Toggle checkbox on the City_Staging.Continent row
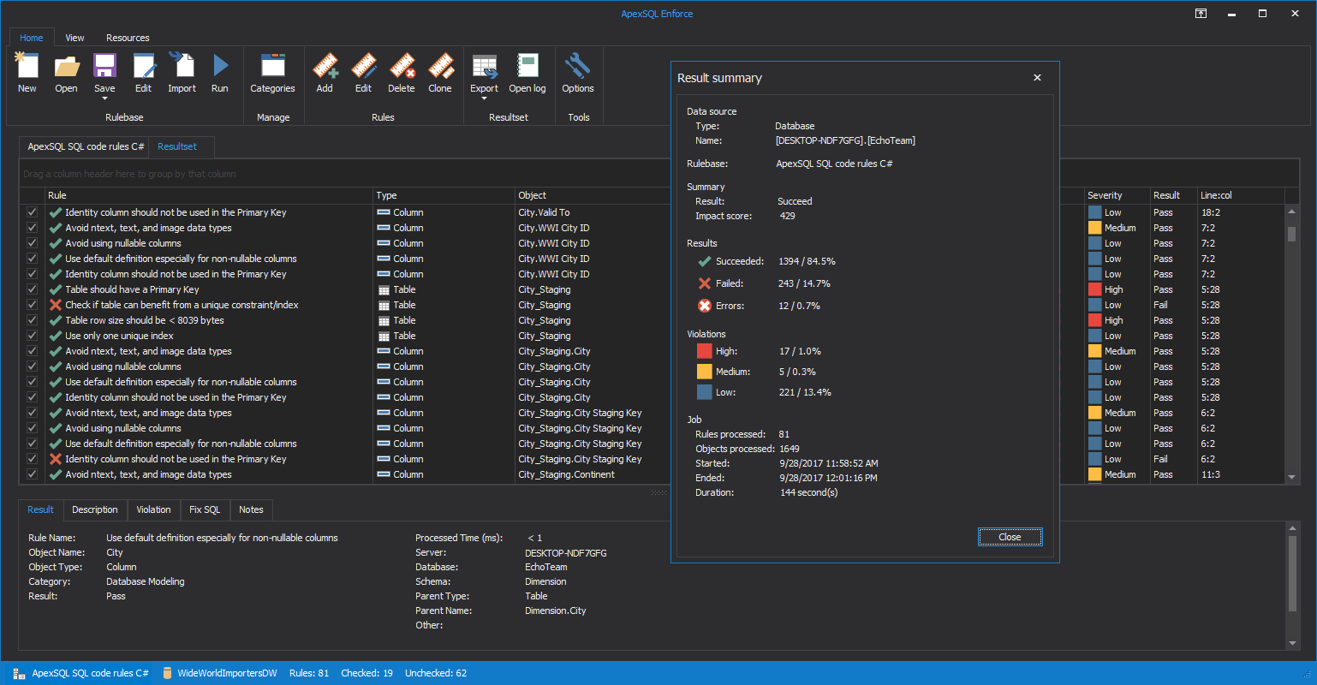 [32, 474]
